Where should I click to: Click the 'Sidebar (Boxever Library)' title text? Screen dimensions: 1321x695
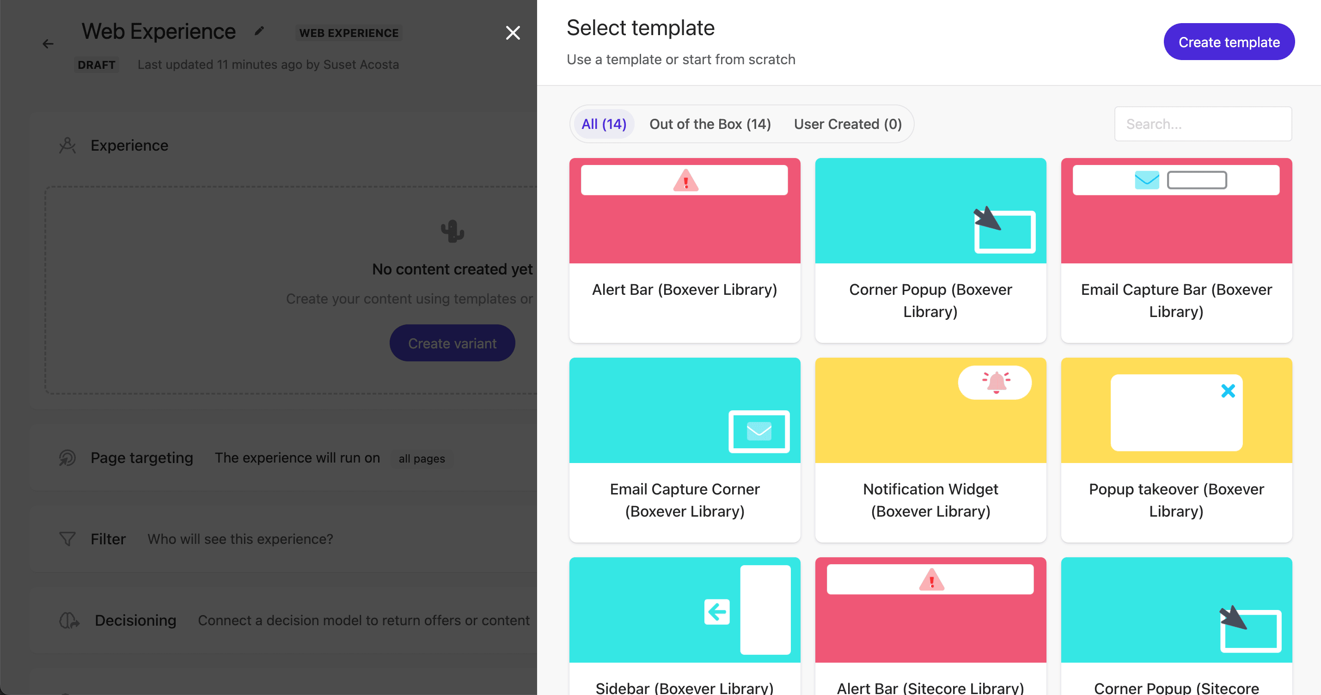pos(685,687)
